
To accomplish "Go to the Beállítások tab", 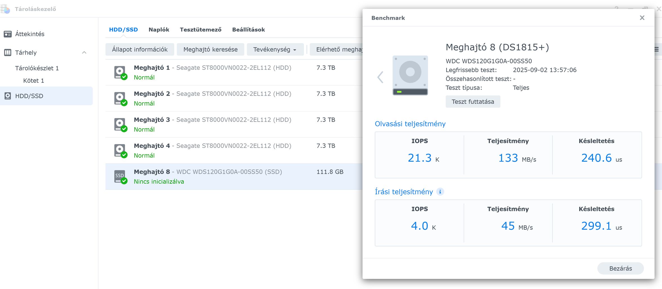I will pos(248,30).
